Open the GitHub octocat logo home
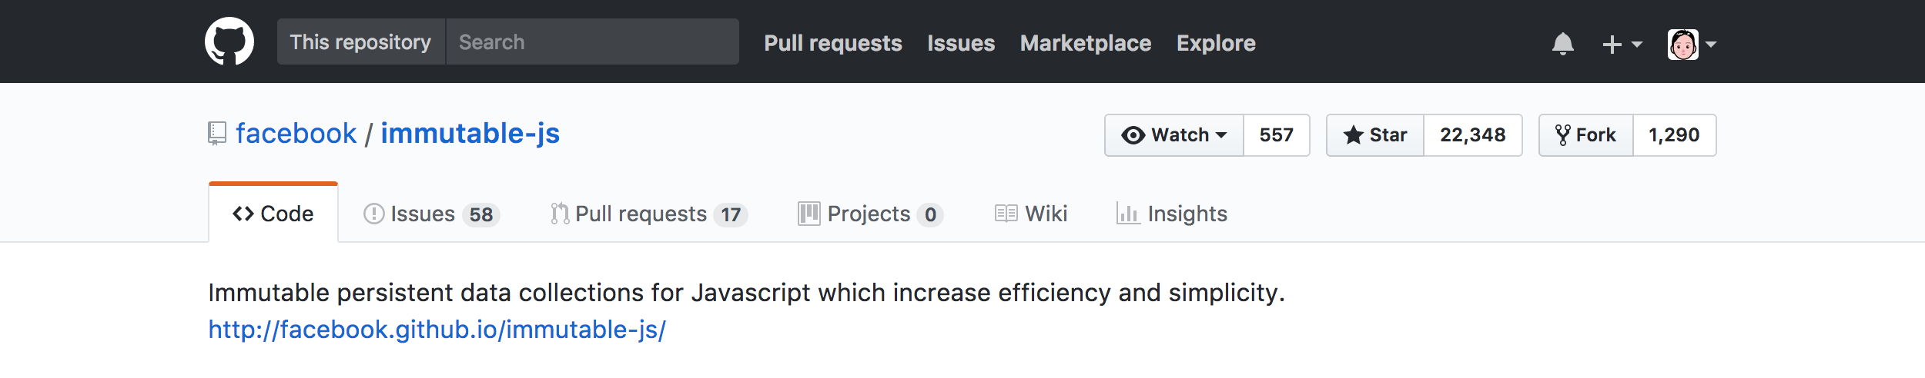 [229, 41]
